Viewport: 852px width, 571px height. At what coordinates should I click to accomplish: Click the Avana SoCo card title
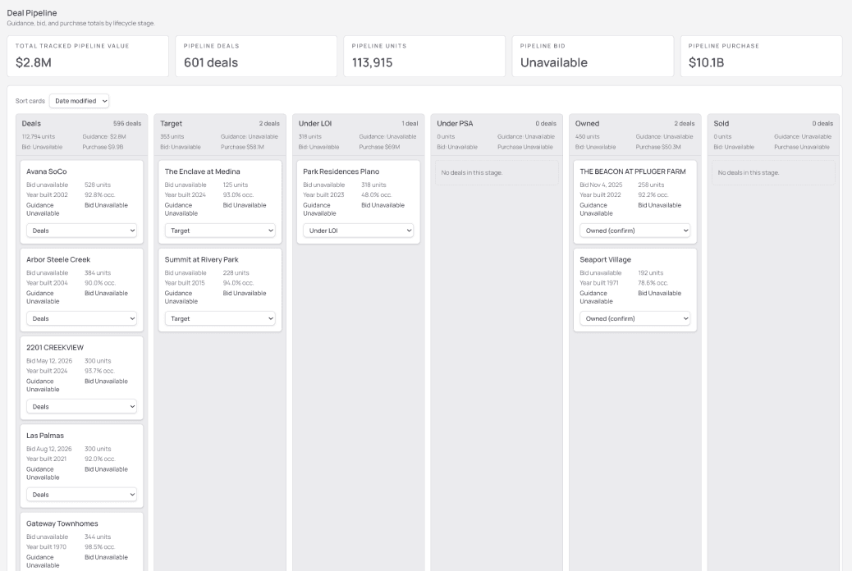click(46, 171)
